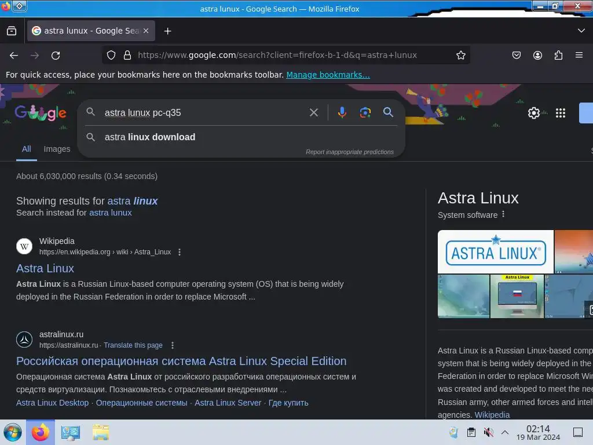Switch to the Images results tab
This screenshot has height=445, width=593.
(x=57, y=149)
